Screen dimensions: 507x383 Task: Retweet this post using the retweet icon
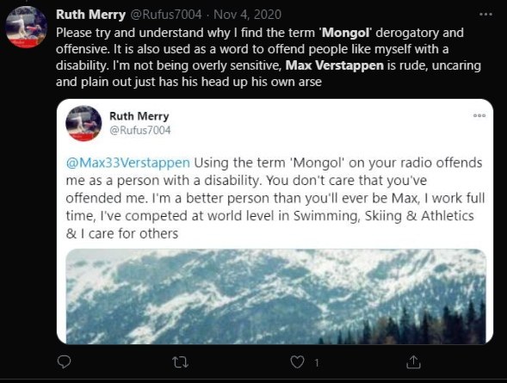(x=180, y=362)
